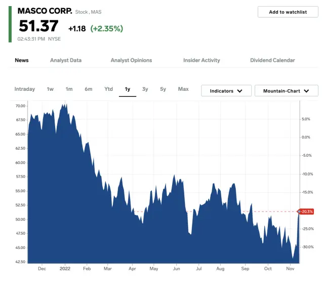Expand the Indicators dropdown
Screen dimensions: 324x282
click(x=226, y=91)
